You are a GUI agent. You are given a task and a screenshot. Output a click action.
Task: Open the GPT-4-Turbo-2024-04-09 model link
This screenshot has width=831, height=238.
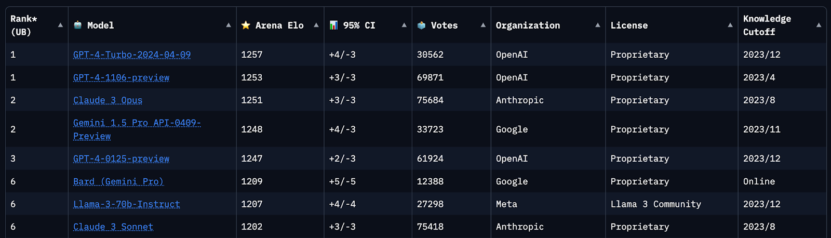[132, 55]
